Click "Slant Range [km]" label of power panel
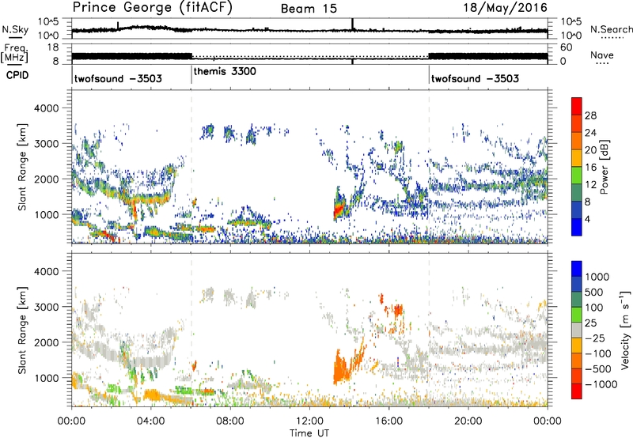Screen dimensions: 633x438 [x=22, y=167]
